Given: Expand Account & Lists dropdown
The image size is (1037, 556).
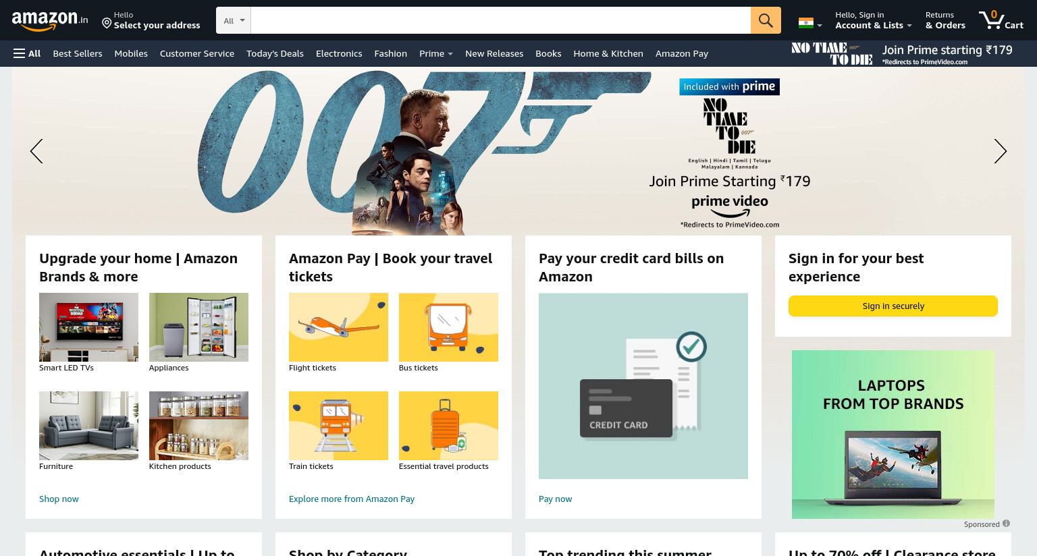Looking at the screenshot, I should (x=874, y=20).
